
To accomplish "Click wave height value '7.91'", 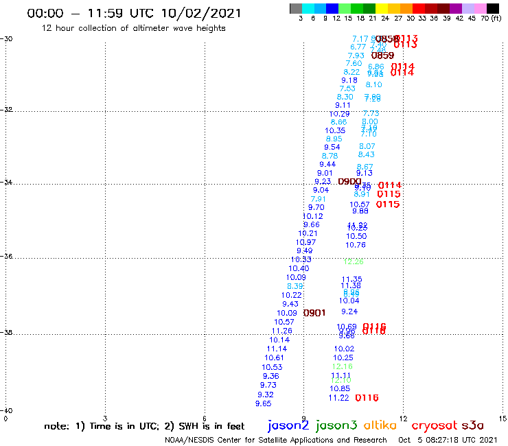I will click(x=318, y=199).
